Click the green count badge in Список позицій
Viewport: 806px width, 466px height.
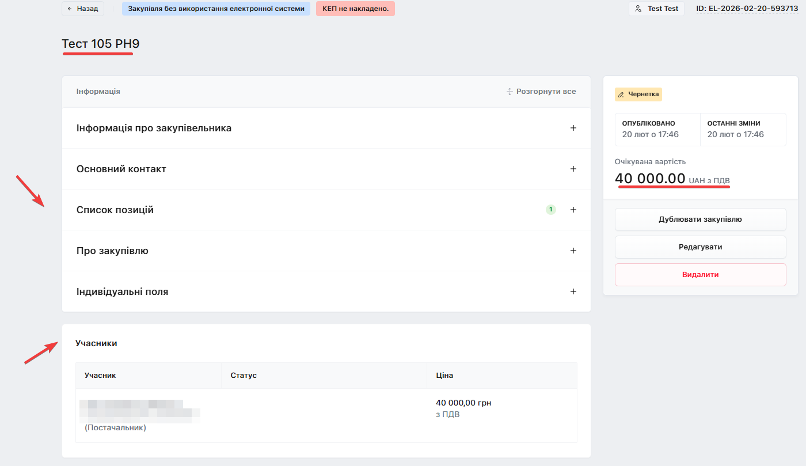(551, 210)
